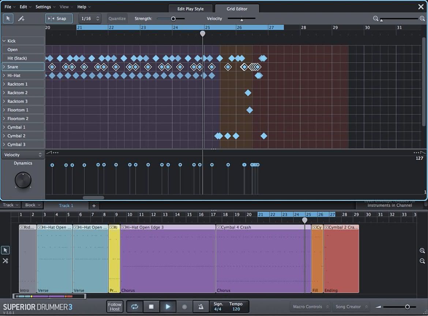This screenshot has height=316, width=428.
Task: Click the Quantize button
Action: 117,19
